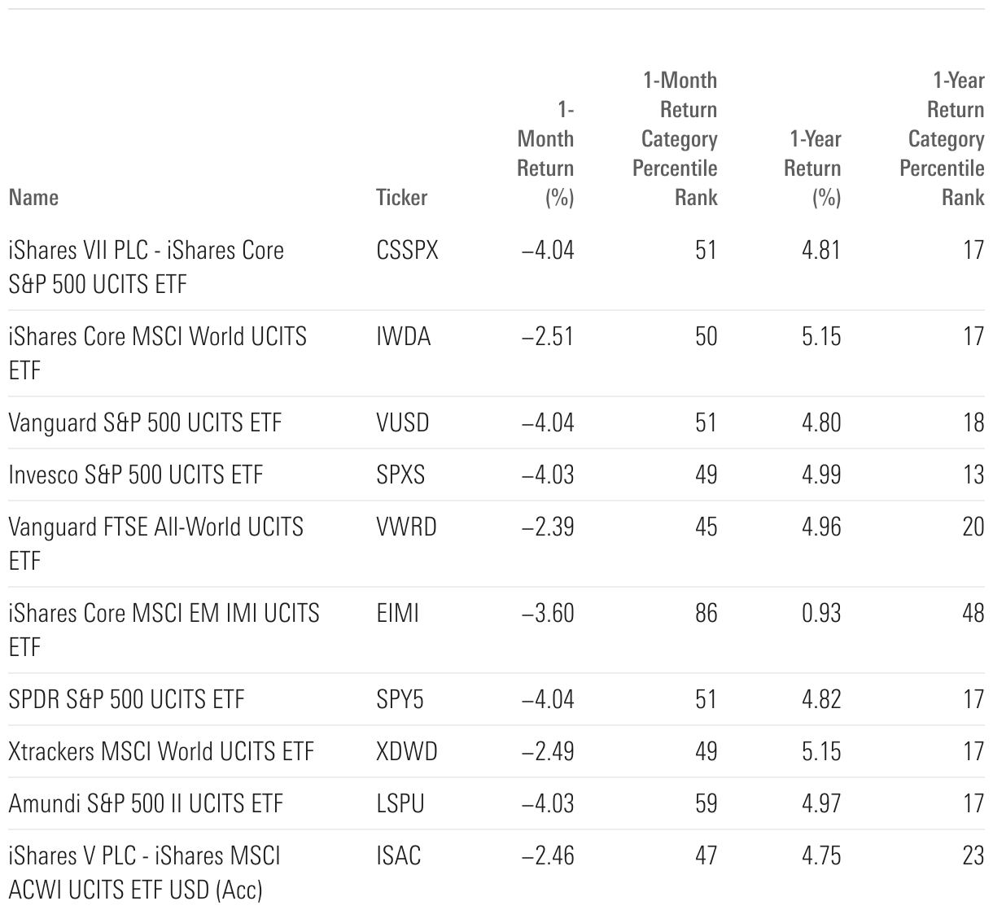Viewport: 993px width, 923px height.
Task: Open iShares Core S&P 500 UCITS ETF
Action: (147, 267)
